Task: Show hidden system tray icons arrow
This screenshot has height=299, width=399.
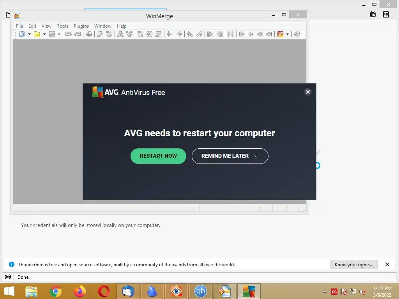Action: (325, 292)
